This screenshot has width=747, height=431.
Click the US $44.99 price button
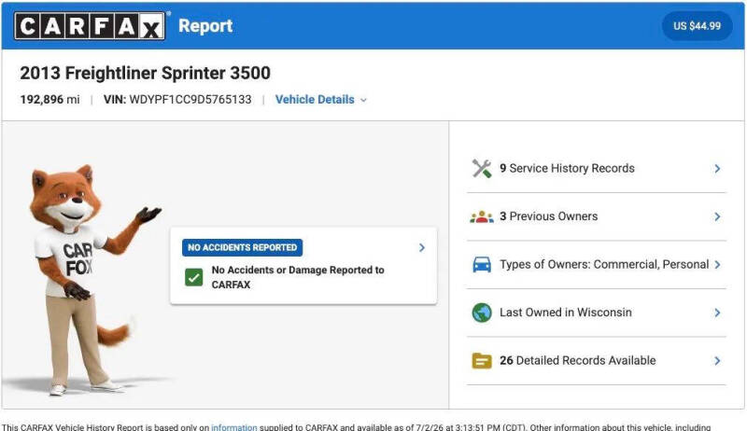pos(697,26)
